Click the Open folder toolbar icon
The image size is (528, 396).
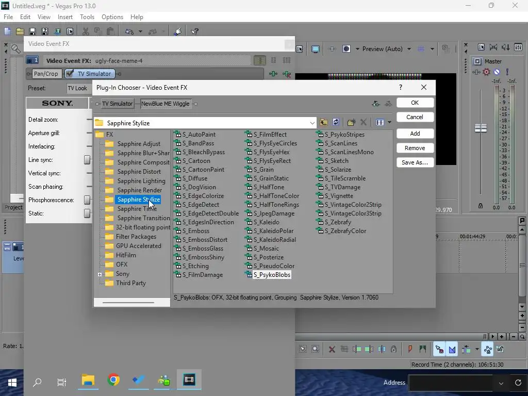(20, 31)
